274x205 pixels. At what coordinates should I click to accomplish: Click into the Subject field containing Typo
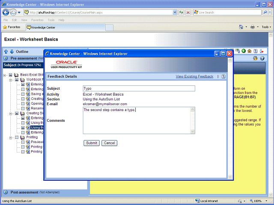pyautogui.click(x=139, y=88)
